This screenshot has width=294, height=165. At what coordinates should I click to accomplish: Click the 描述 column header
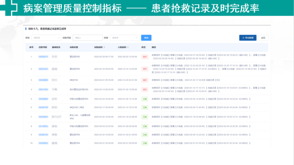154,47
